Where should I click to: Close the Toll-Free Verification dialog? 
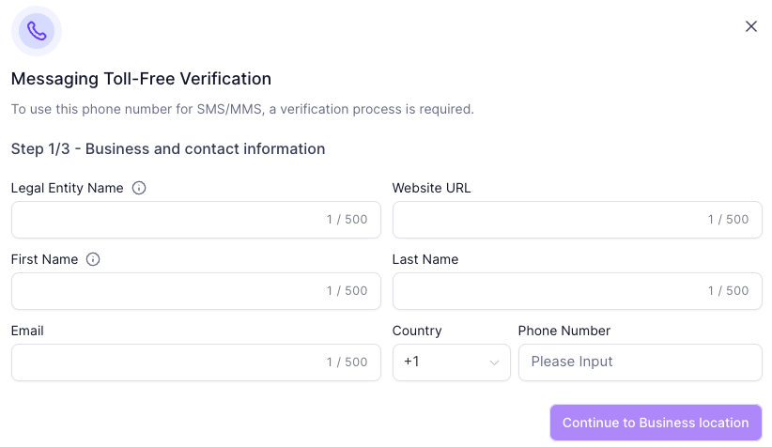click(751, 26)
